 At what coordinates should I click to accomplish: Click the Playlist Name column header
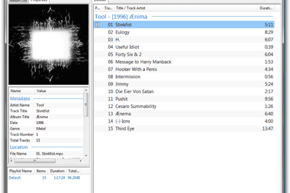(20, 171)
